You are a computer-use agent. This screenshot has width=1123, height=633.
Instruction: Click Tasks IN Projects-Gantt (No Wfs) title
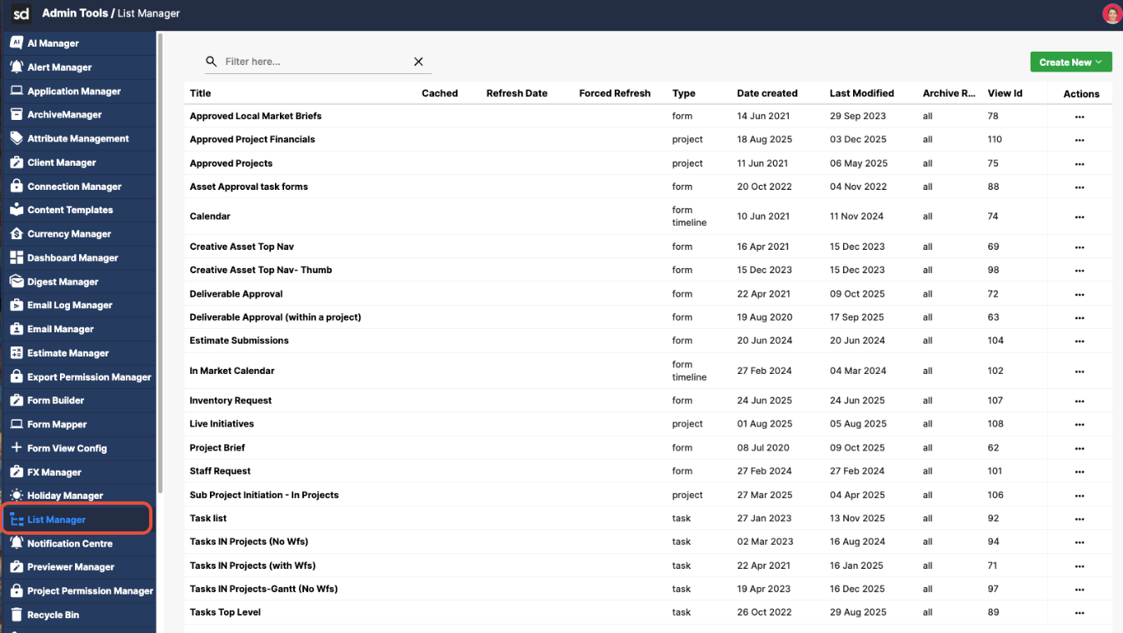[263, 589]
